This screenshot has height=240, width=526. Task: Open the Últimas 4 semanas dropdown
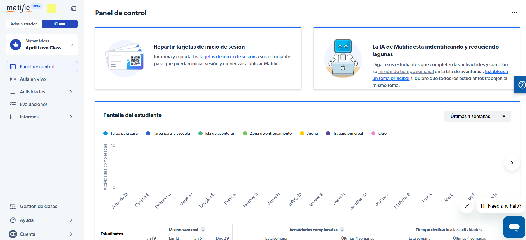478,116
